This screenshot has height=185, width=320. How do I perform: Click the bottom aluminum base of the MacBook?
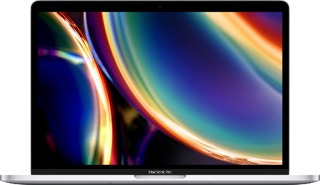(160, 182)
